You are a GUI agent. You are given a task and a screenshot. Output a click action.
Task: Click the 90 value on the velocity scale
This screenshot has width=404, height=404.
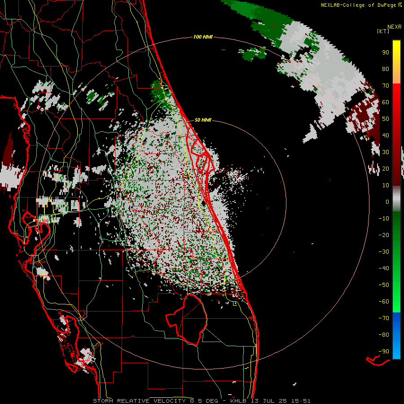pos(386,53)
